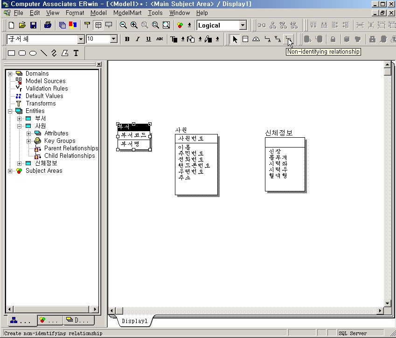This screenshot has height=338, width=396.
Task: Pick the polygon drawing shape
Action: 65,53
